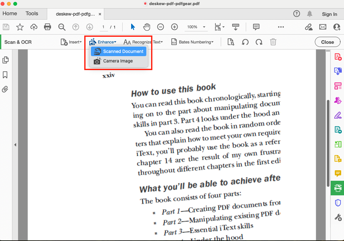Open the Recognize Text dropdown
Image resolution: width=344 pixels, height=241 pixels.
pos(143,42)
